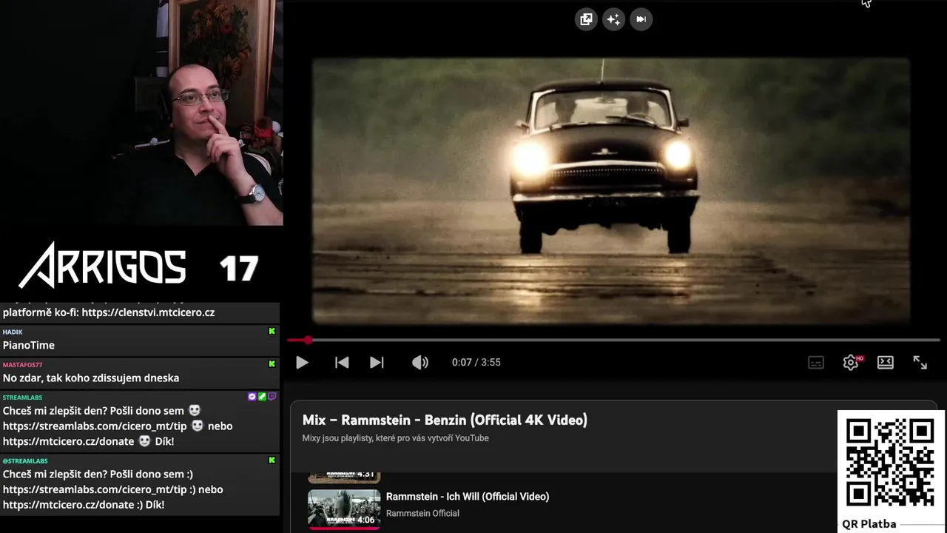Play the Rammstein Benzin video
The image size is (947, 533).
[x=302, y=362]
